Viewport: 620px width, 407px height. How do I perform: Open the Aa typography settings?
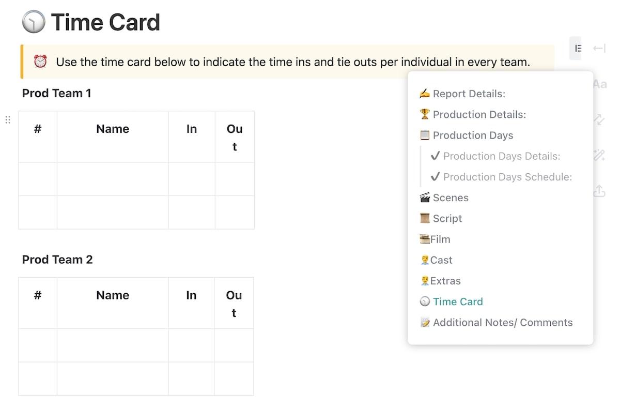[x=599, y=84]
